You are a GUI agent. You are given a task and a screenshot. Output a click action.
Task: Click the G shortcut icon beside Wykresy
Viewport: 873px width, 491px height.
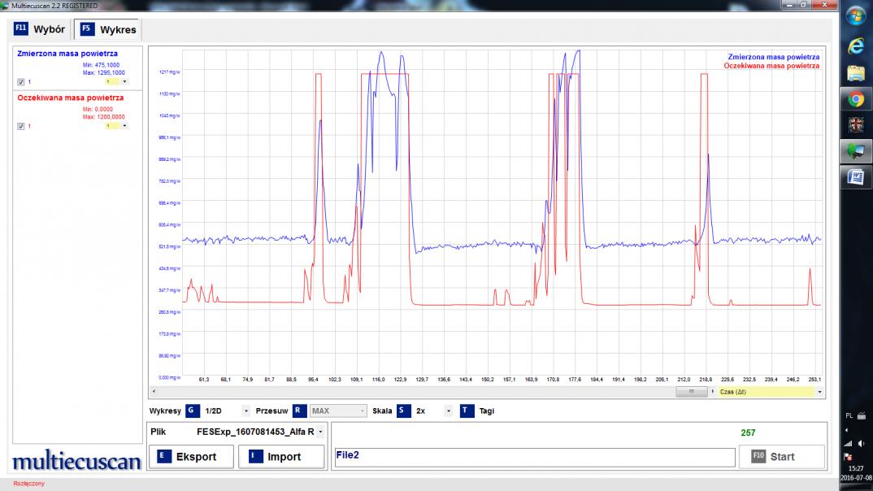(192, 411)
